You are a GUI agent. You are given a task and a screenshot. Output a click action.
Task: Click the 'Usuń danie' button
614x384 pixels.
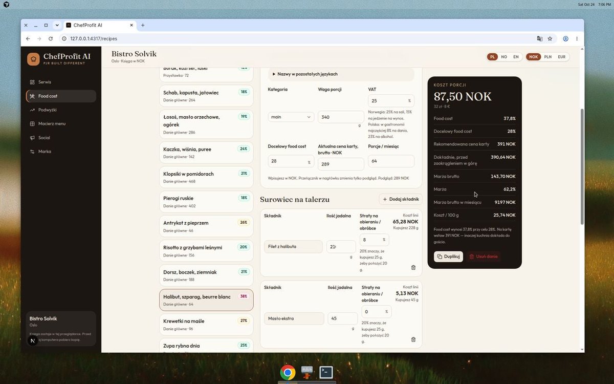tap(484, 257)
